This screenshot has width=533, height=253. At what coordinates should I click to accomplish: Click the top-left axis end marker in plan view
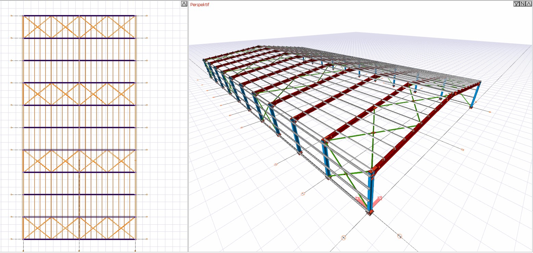tap(11, 16)
